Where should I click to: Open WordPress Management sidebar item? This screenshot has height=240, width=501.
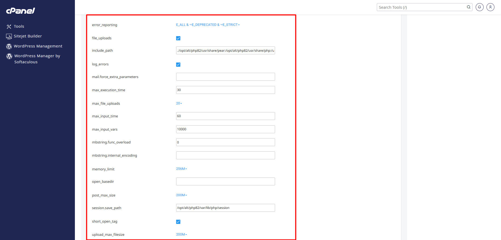38,46
